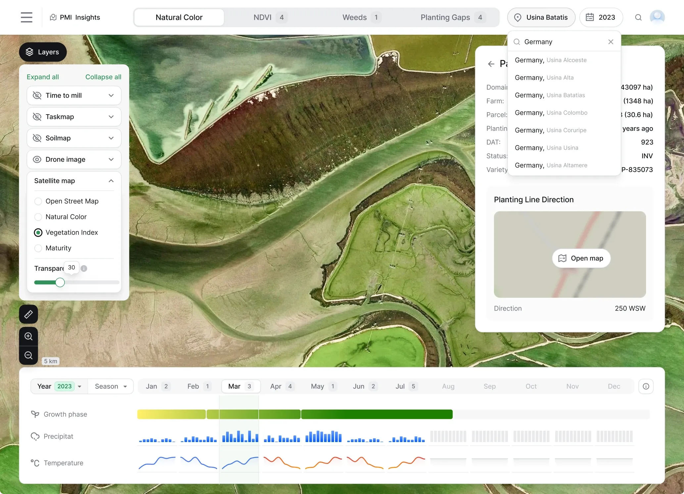Select Natural Color radio option
Image resolution: width=684 pixels, height=494 pixels.
click(38, 217)
